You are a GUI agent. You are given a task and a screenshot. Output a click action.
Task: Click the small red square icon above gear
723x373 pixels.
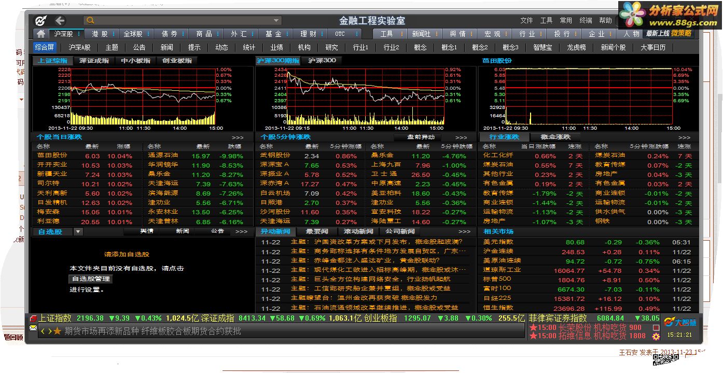[656, 327]
